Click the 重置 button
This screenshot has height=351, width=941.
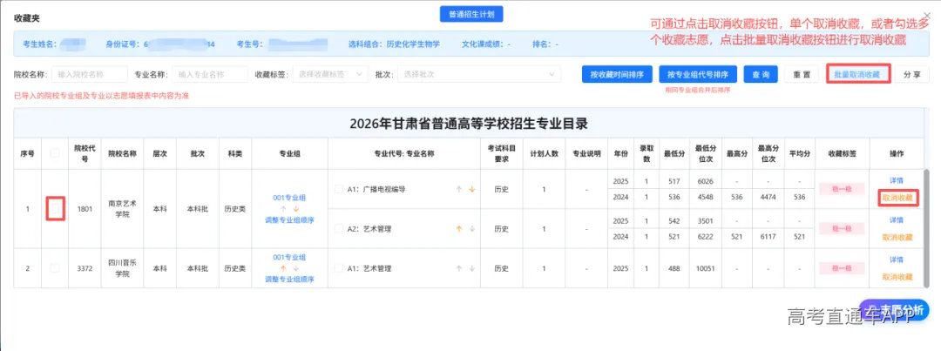pos(802,74)
